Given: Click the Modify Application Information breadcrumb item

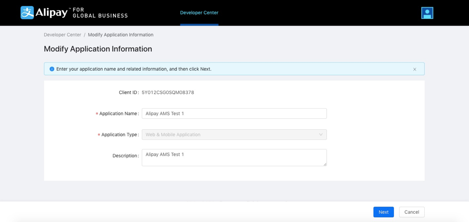Looking at the screenshot, I should coord(121,35).
